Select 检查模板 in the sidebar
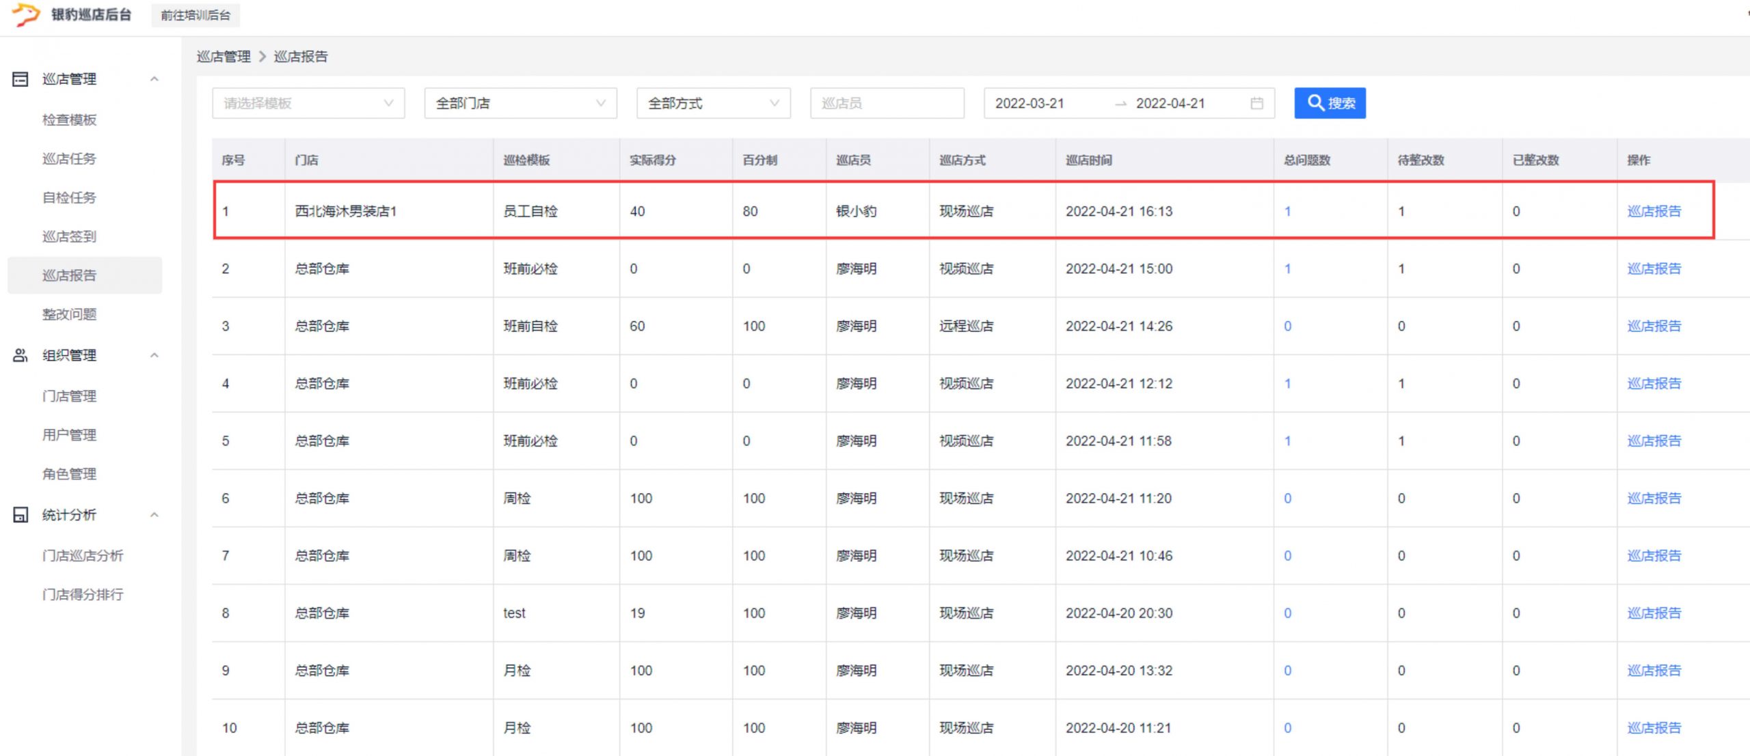Viewport: 1750px width, 756px height. click(x=69, y=120)
